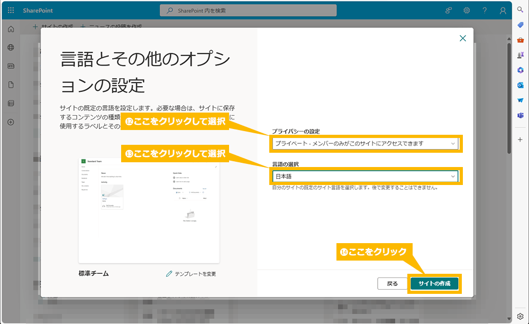Click the 戻る button
This screenshot has width=529, height=324.
(x=392, y=283)
